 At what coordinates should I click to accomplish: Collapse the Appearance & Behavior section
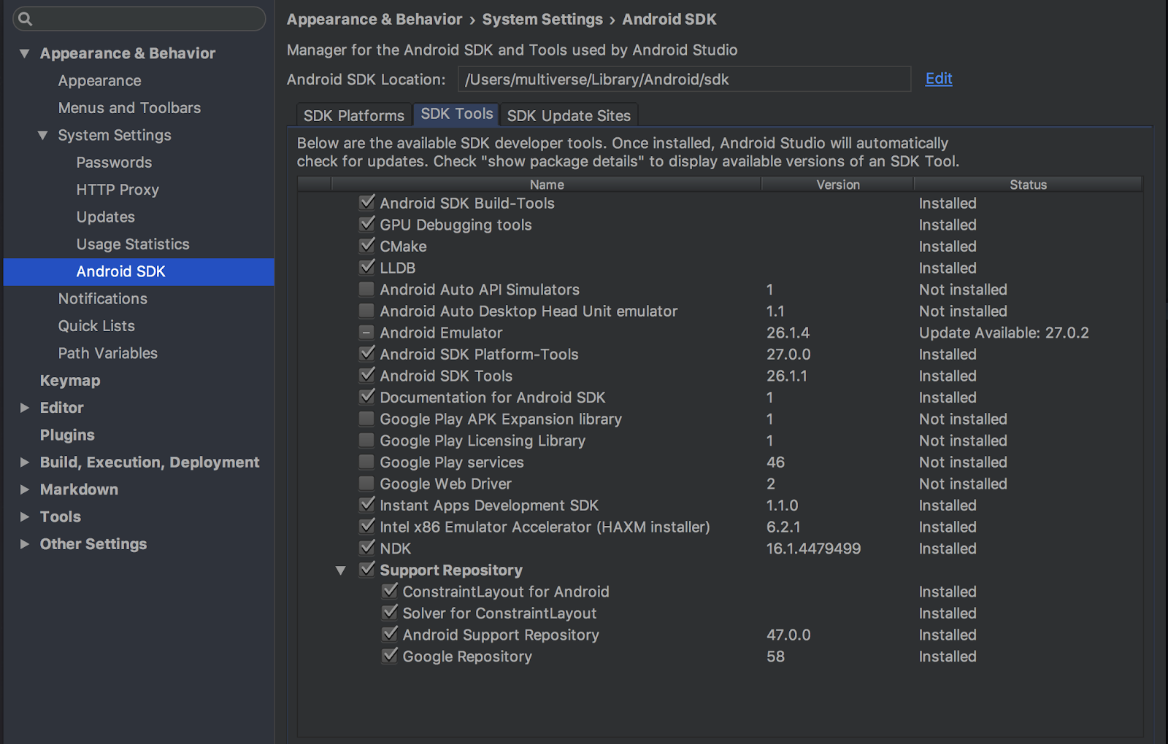coord(25,53)
